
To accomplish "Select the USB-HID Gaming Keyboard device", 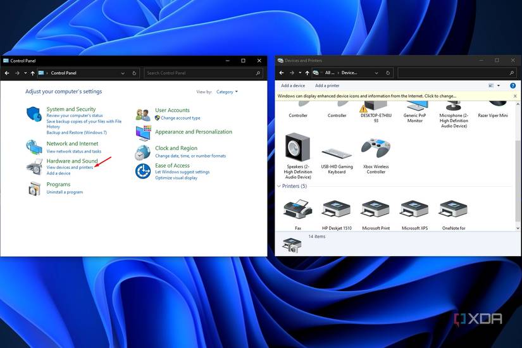I will (x=337, y=160).
